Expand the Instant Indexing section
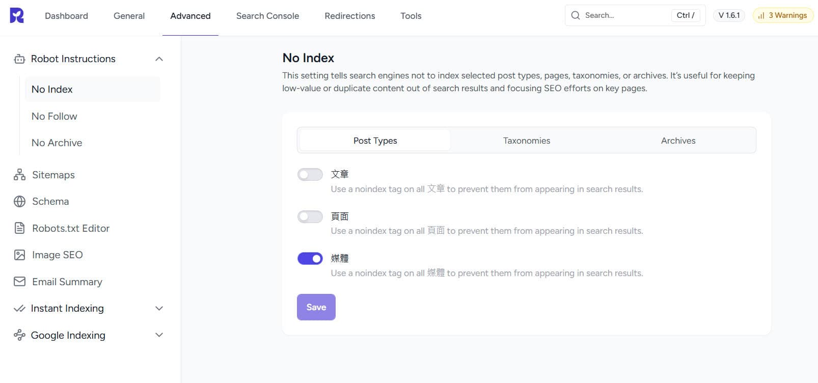The width and height of the screenshot is (818, 383). coord(159,308)
